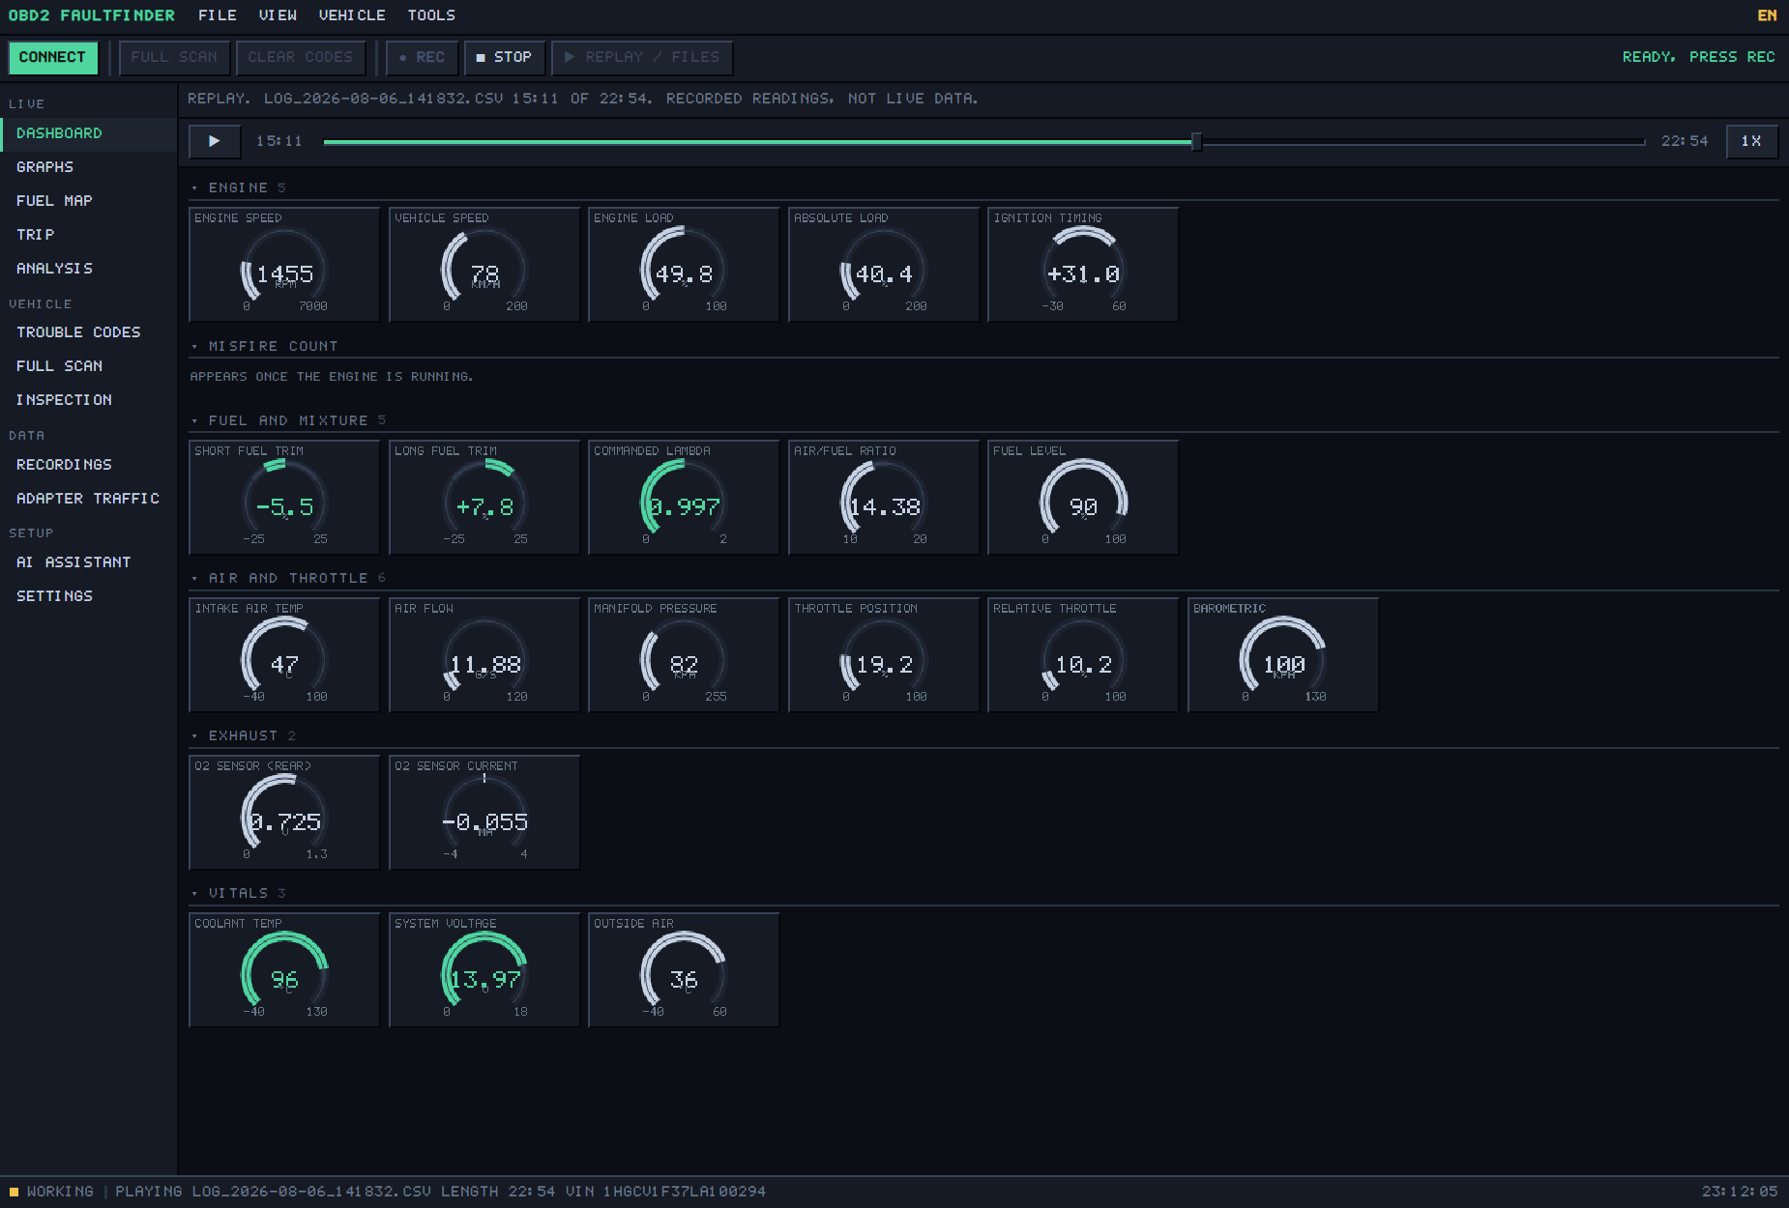The width and height of the screenshot is (1789, 1208).
Task: Open the Replay / Files button
Action: pos(641,57)
